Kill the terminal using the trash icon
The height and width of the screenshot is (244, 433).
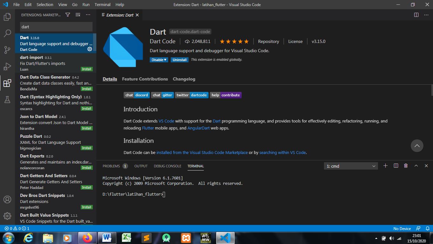(406, 166)
